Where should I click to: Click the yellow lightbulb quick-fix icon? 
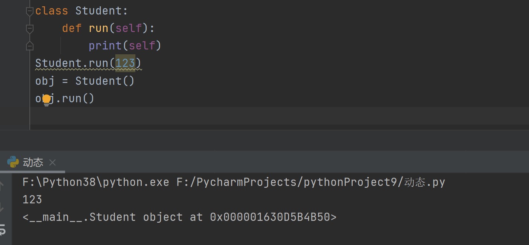(x=47, y=99)
